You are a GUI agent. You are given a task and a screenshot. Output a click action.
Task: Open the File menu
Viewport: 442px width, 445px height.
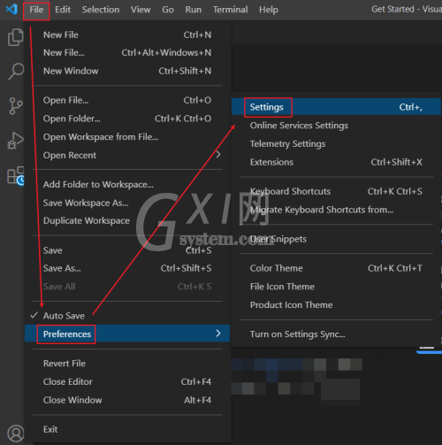pyautogui.click(x=36, y=10)
